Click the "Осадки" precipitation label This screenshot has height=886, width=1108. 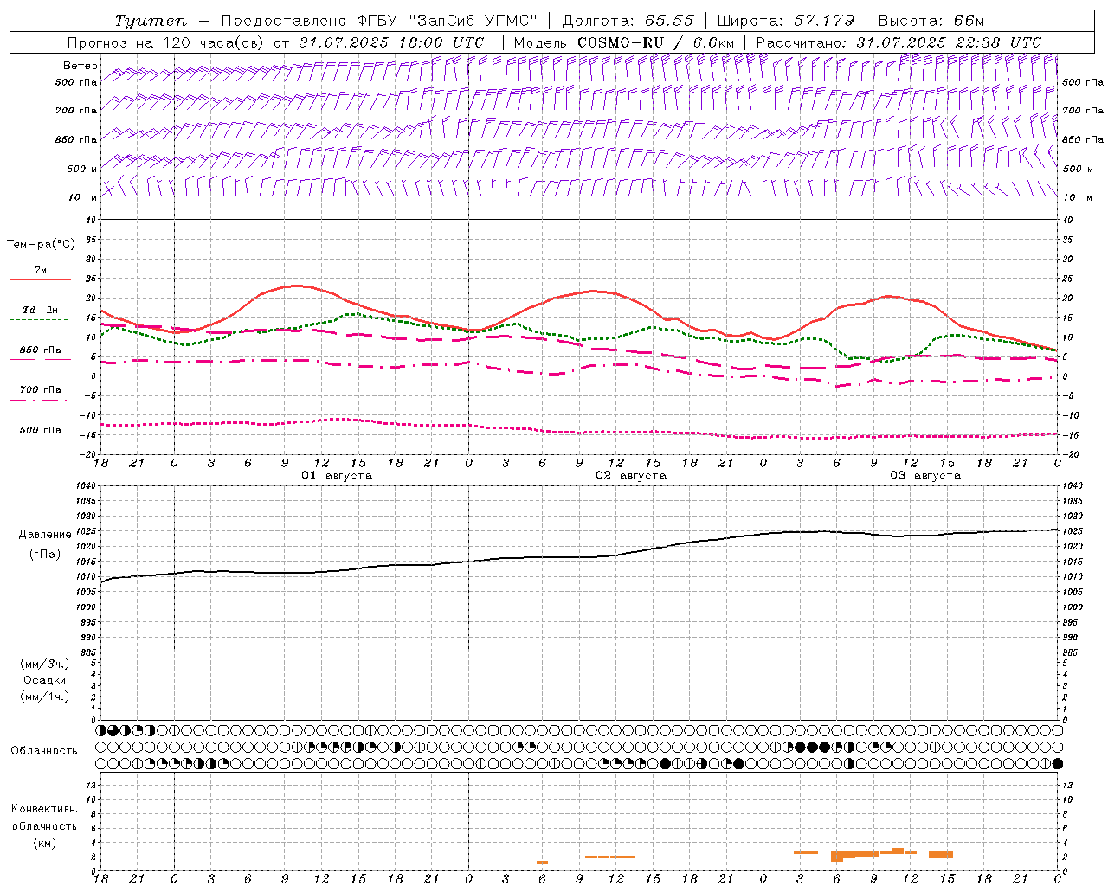click(x=45, y=680)
